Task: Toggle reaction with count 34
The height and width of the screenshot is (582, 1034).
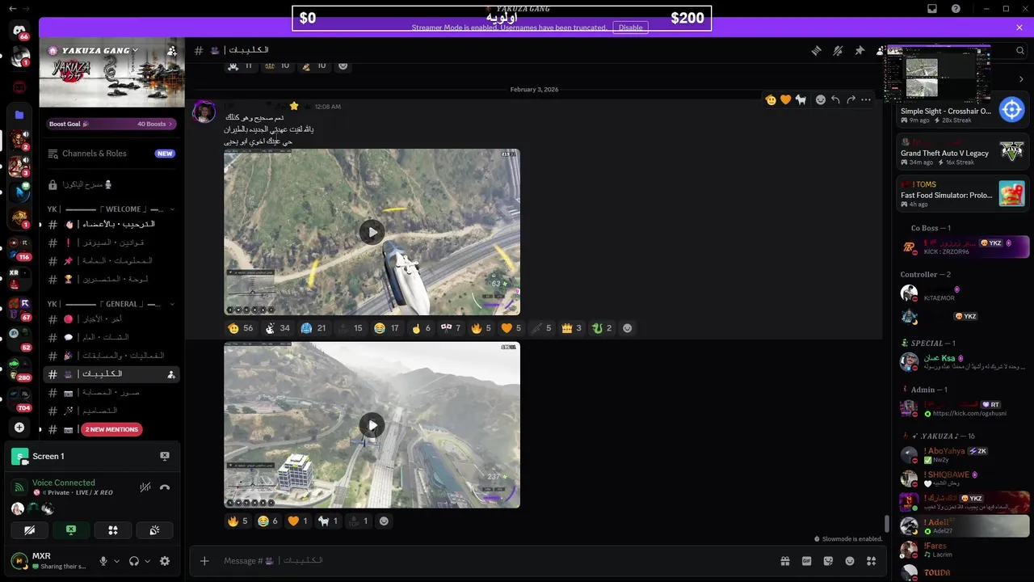Action: pos(278,328)
